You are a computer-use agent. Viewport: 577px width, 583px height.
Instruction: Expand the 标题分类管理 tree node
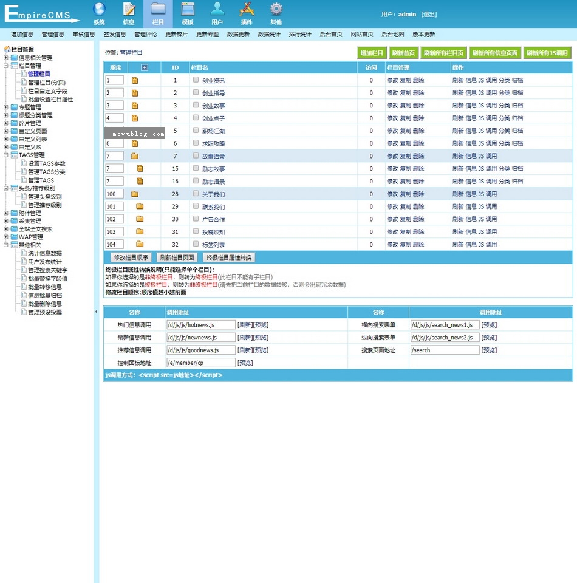6,115
